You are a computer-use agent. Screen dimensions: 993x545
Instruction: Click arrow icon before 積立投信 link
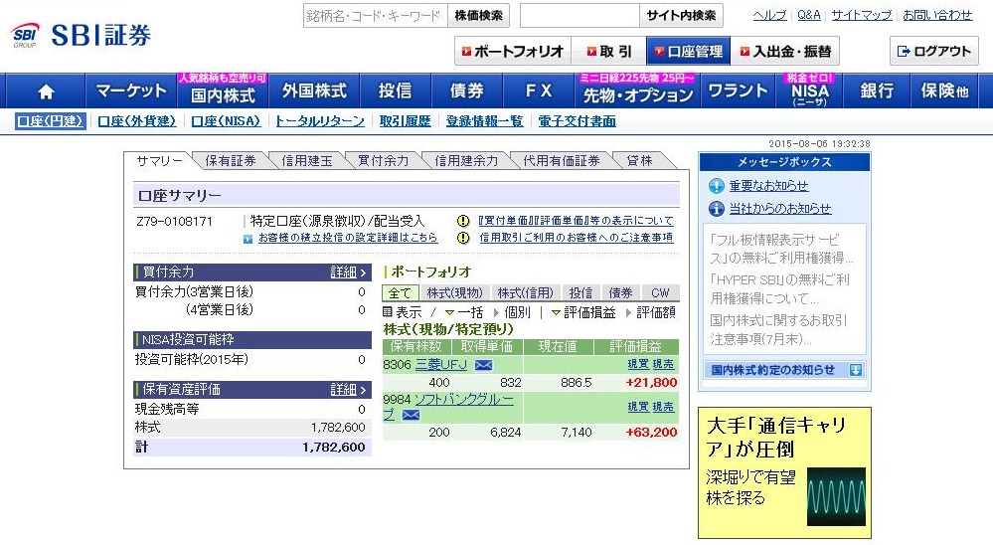tap(248, 239)
